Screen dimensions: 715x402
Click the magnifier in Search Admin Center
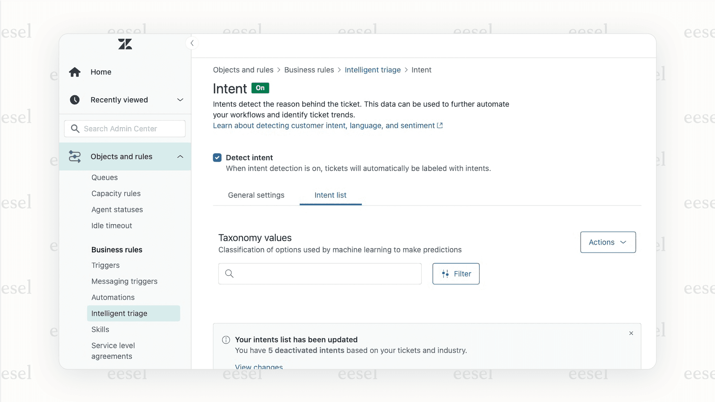(75, 128)
